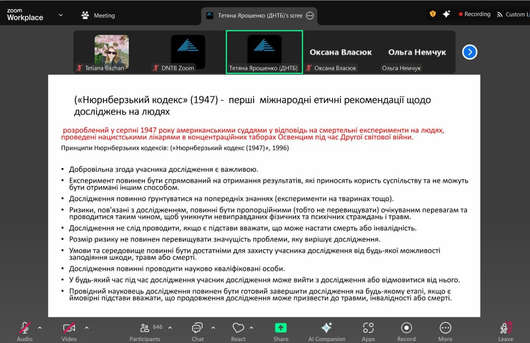Image resolution: width=530 pixels, height=343 pixels.
Task: Open the Participants panel
Action: pyautogui.click(x=145, y=332)
